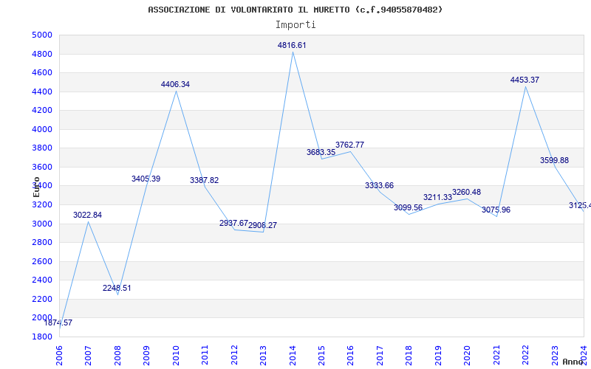591x369 pixels.
Task: Click the 2248.51 data label
Action: [x=117, y=289]
